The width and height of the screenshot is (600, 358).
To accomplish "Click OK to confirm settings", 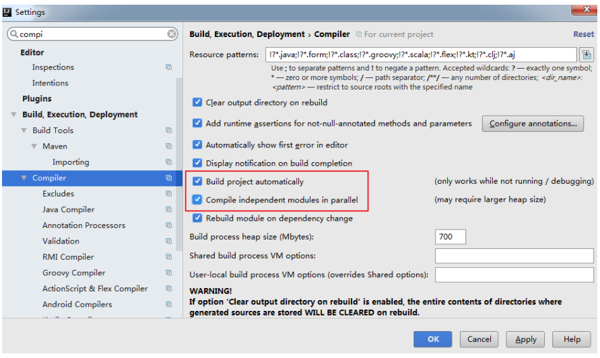I will click(x=433, y=339).
